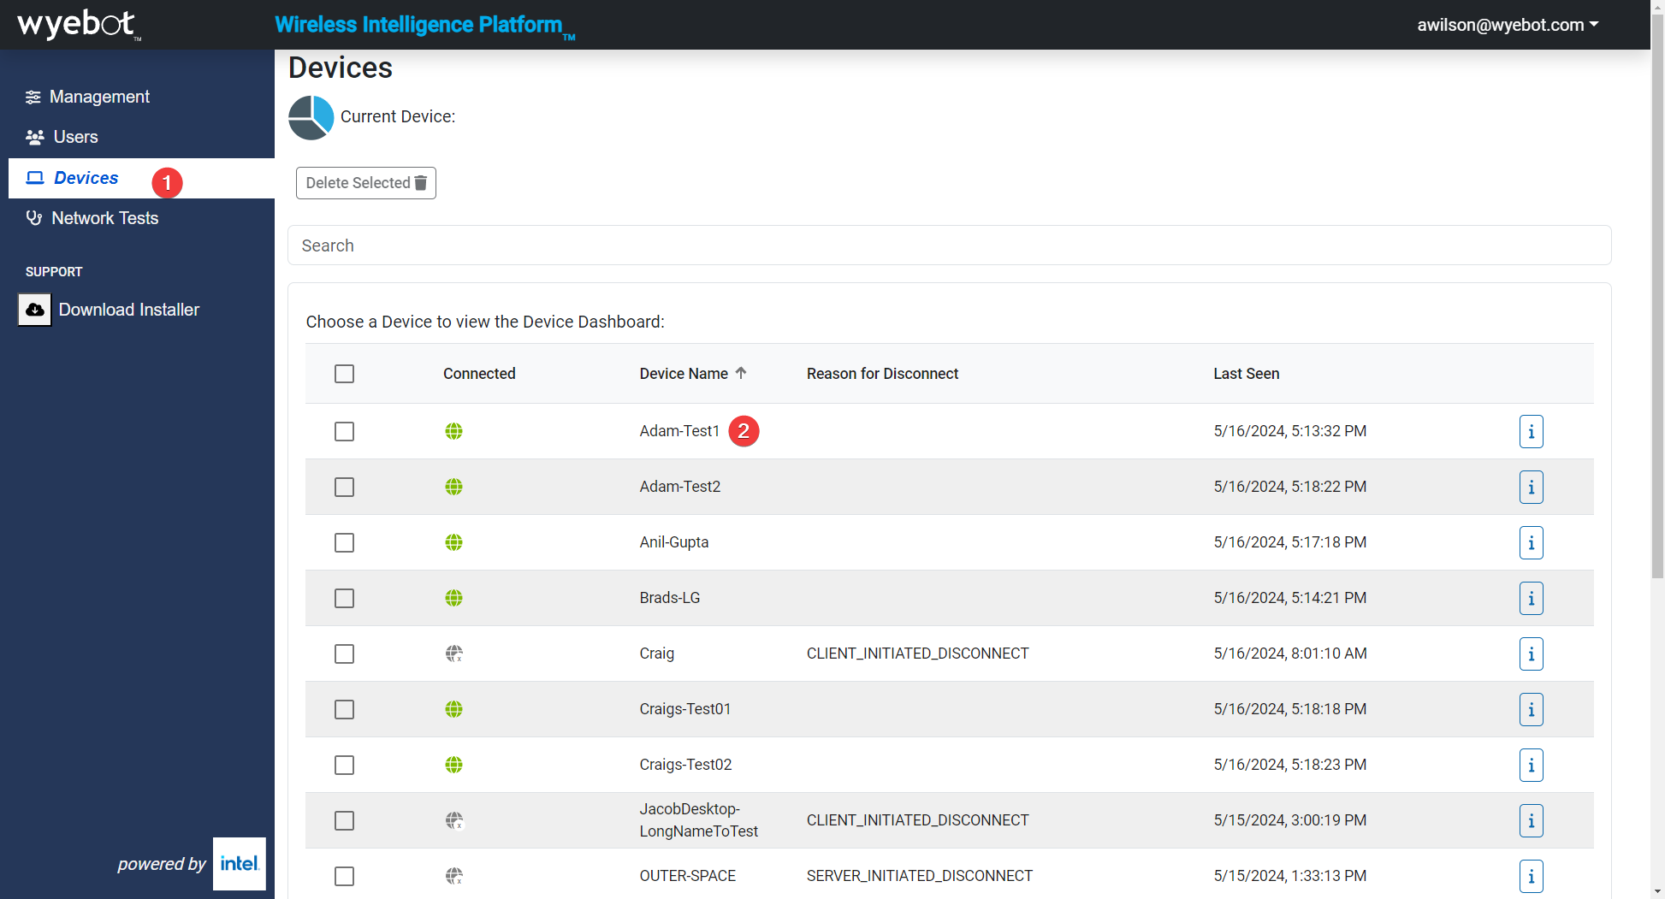Click the Users sidebar icon

[34, 137]
